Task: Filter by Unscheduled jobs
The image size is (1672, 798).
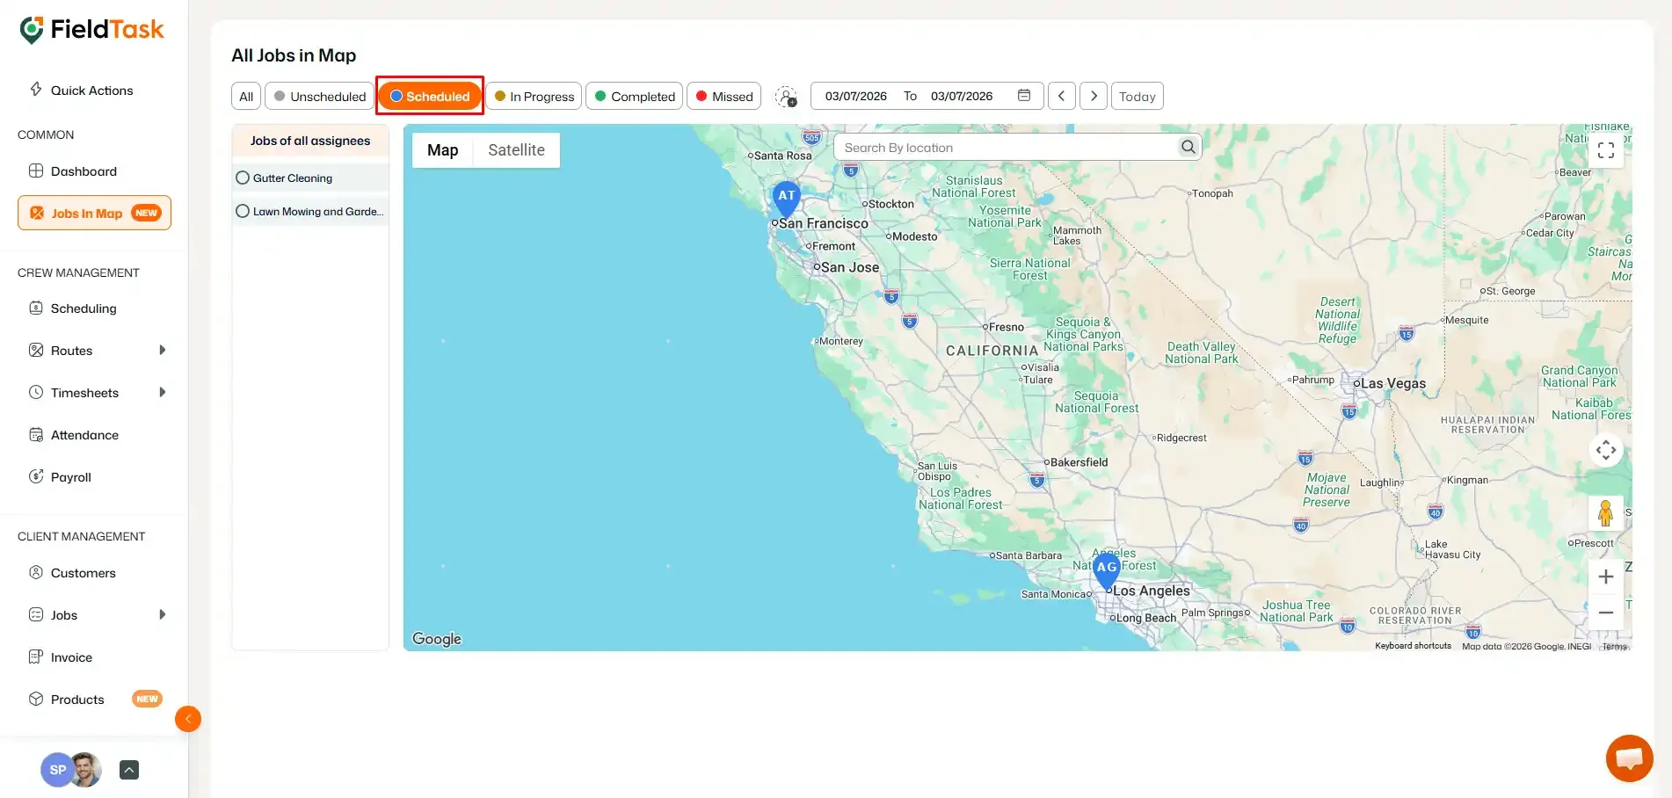Action: click(x=319, y=96)
